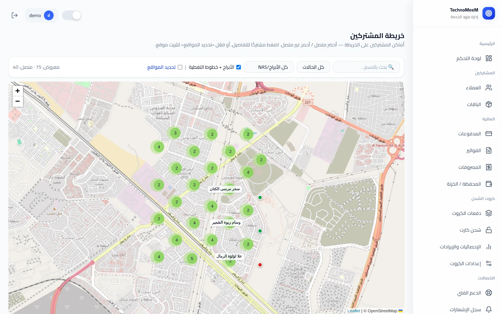Click علا لؤلؤة الرمال map label
Image resolution: width=502 pixels, height=314 pixels.
coord(229,256)
